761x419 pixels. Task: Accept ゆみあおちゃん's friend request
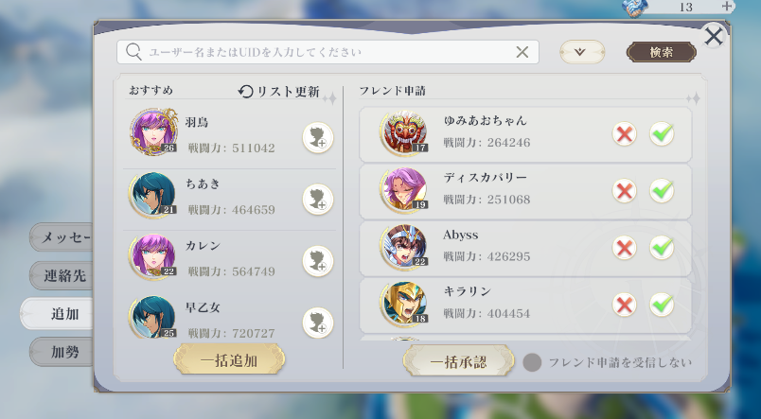662,134
